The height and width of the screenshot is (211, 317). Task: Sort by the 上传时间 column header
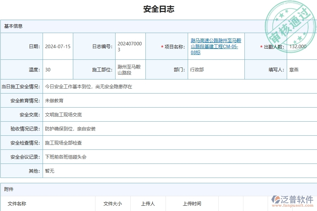point(191,204)
